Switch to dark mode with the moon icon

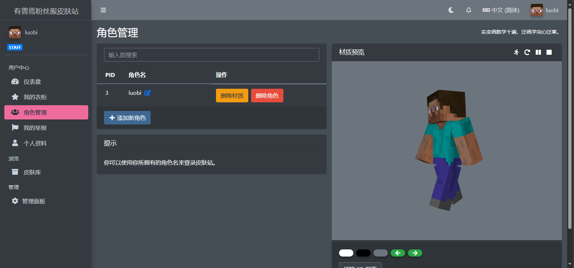tap(451, 10)
